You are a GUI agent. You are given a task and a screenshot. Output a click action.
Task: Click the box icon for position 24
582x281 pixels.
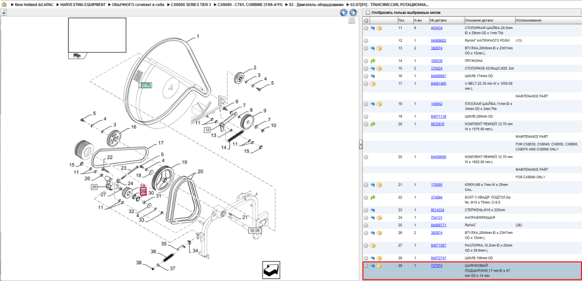pos(379,218)
